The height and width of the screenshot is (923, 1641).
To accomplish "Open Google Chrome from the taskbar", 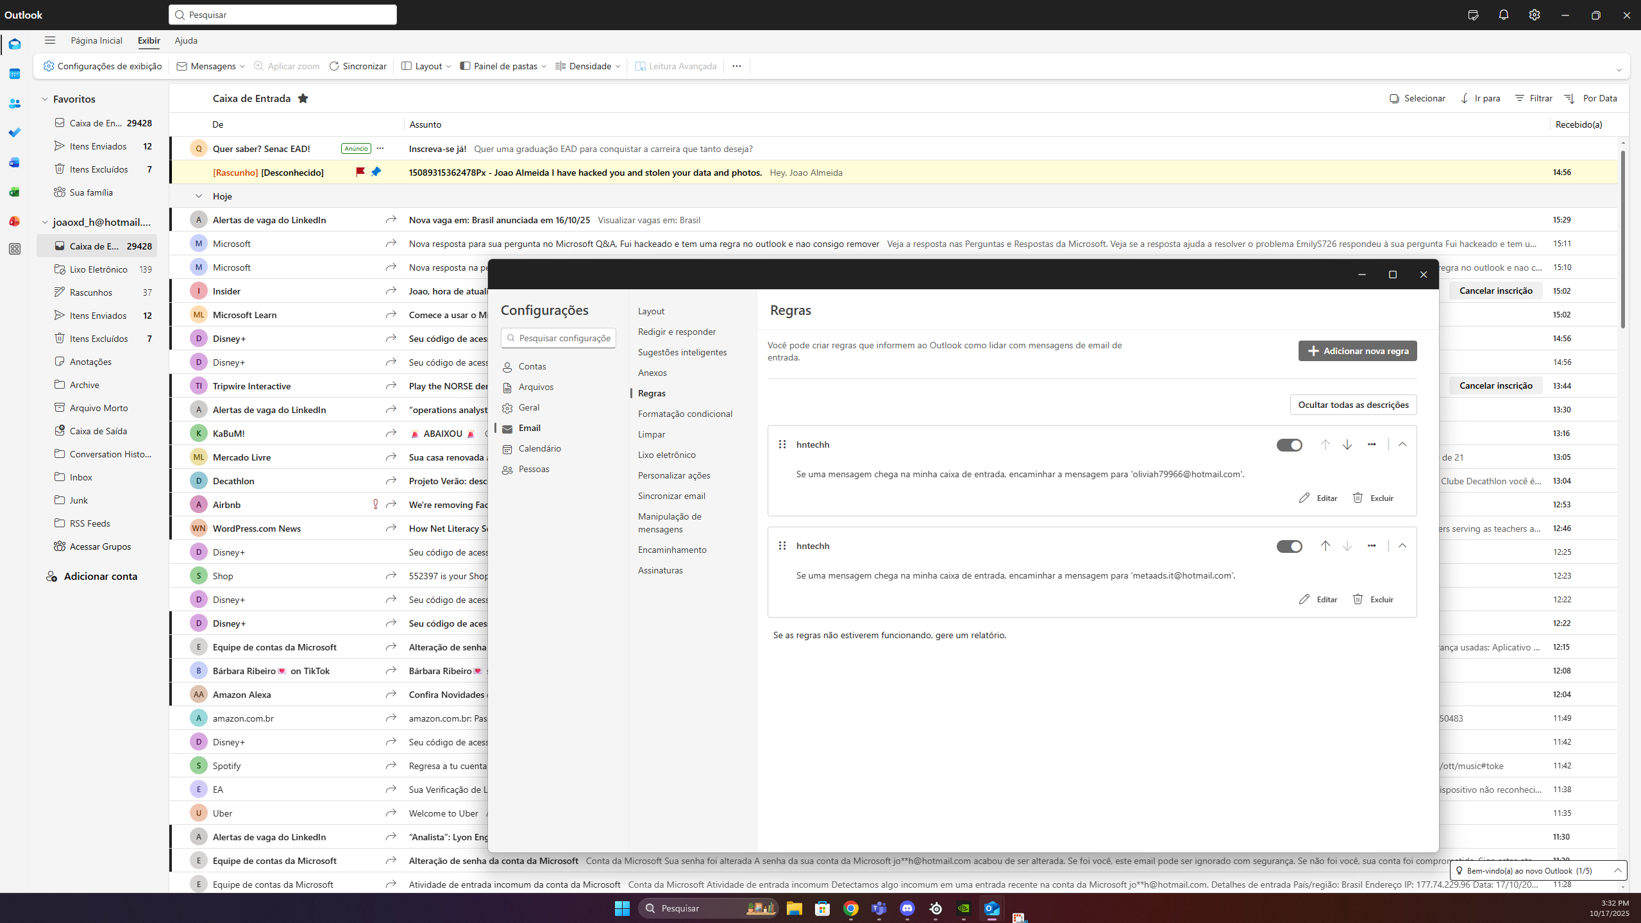I will click(x=851, y=908).
